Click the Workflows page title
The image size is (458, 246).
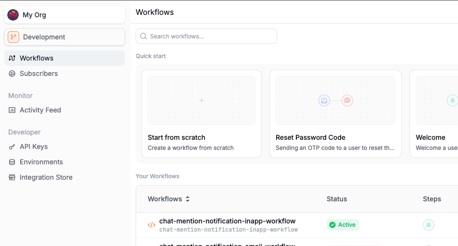click(155, 12)
